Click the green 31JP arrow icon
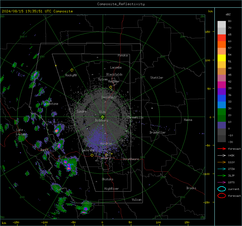The height and width of the screenshot is (226, 242). pyautogui.click(x=222, y=175)
